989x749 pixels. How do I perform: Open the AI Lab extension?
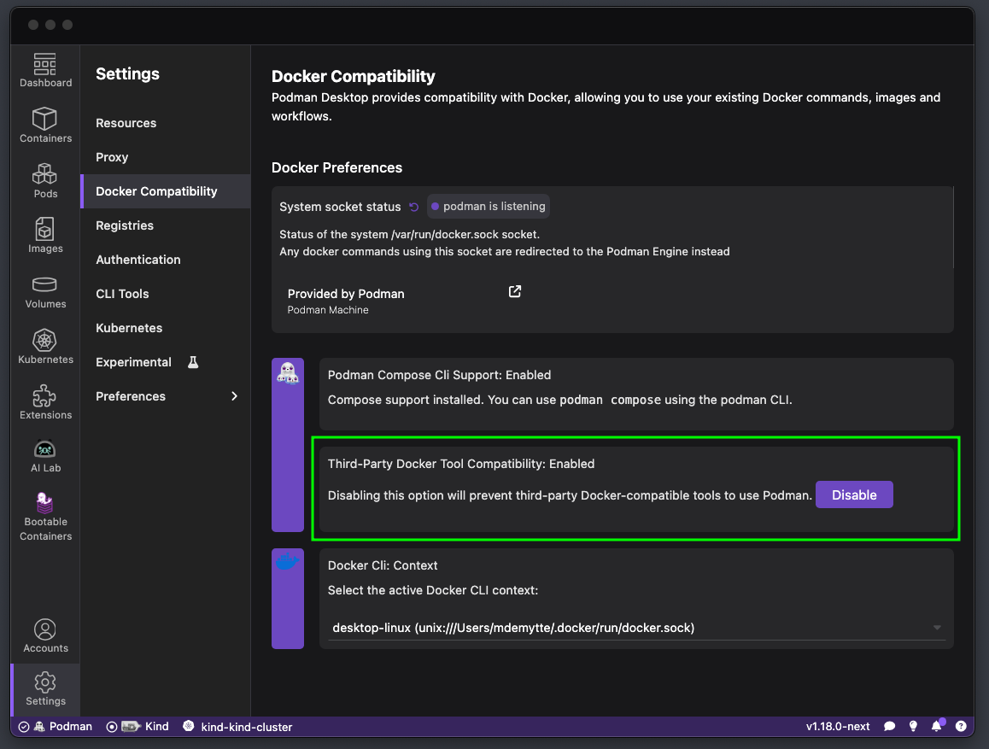tap(45, 454)
